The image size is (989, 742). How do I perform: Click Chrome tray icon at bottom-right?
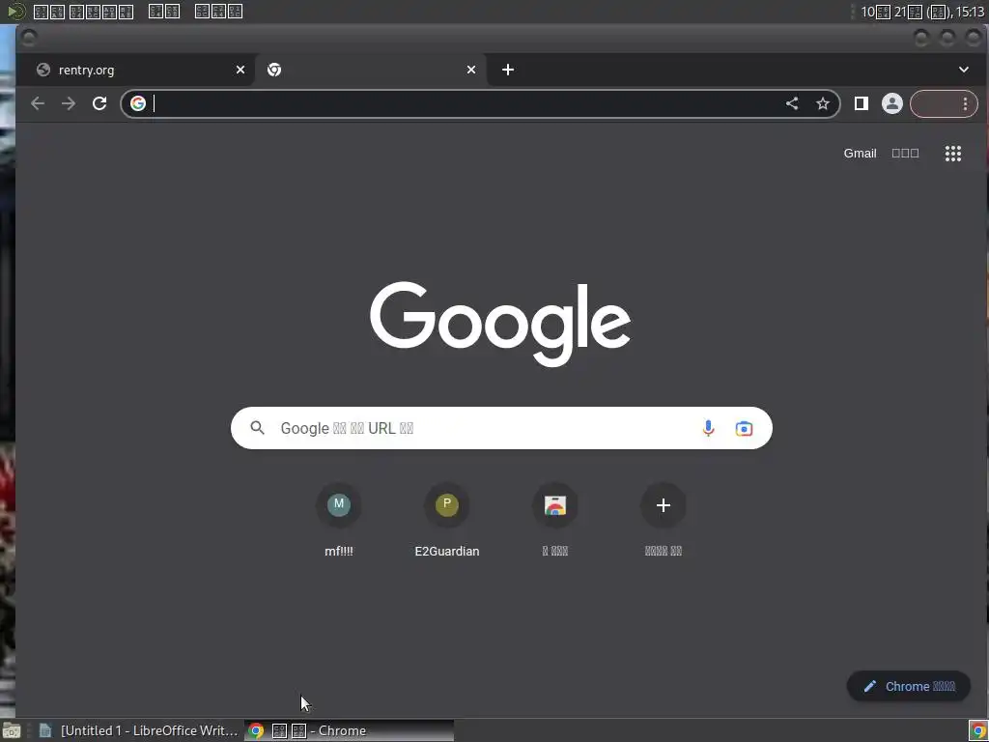[977, 731]
